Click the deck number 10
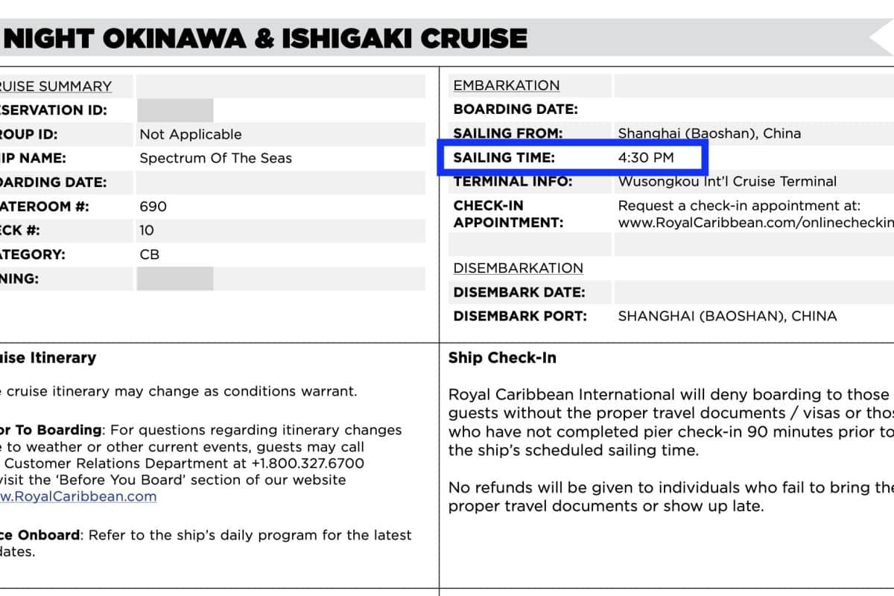The image size is (894, 596). pyautogui.click(x=146, y=230)
